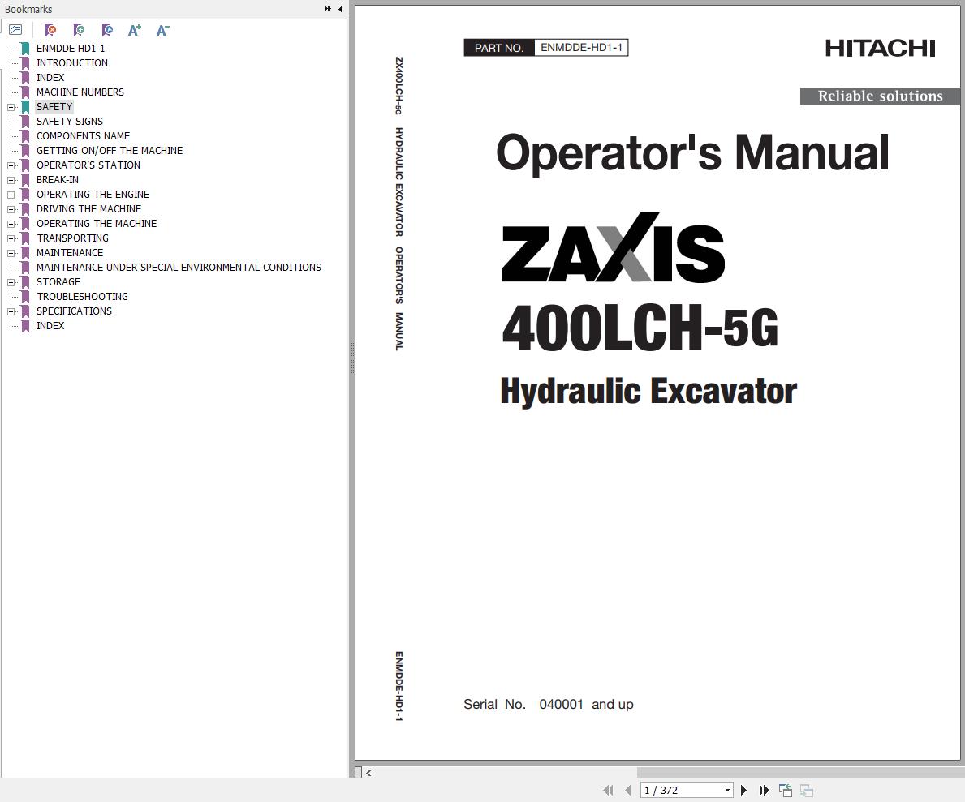Viewport: 965px width, 802px height.
Task: Jump to the last page
Action: 764,790
